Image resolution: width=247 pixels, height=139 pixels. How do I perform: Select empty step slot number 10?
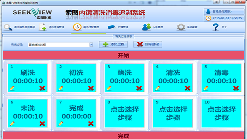coord(221,113)
